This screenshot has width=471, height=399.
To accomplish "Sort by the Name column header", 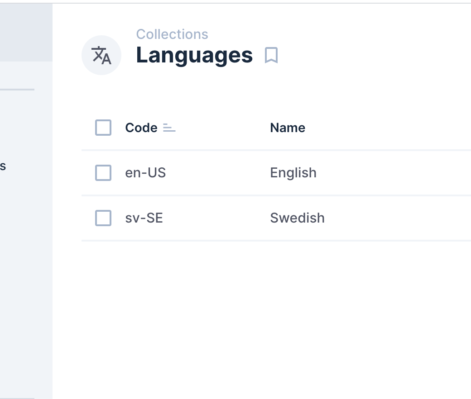I will [x=288, y=128].
